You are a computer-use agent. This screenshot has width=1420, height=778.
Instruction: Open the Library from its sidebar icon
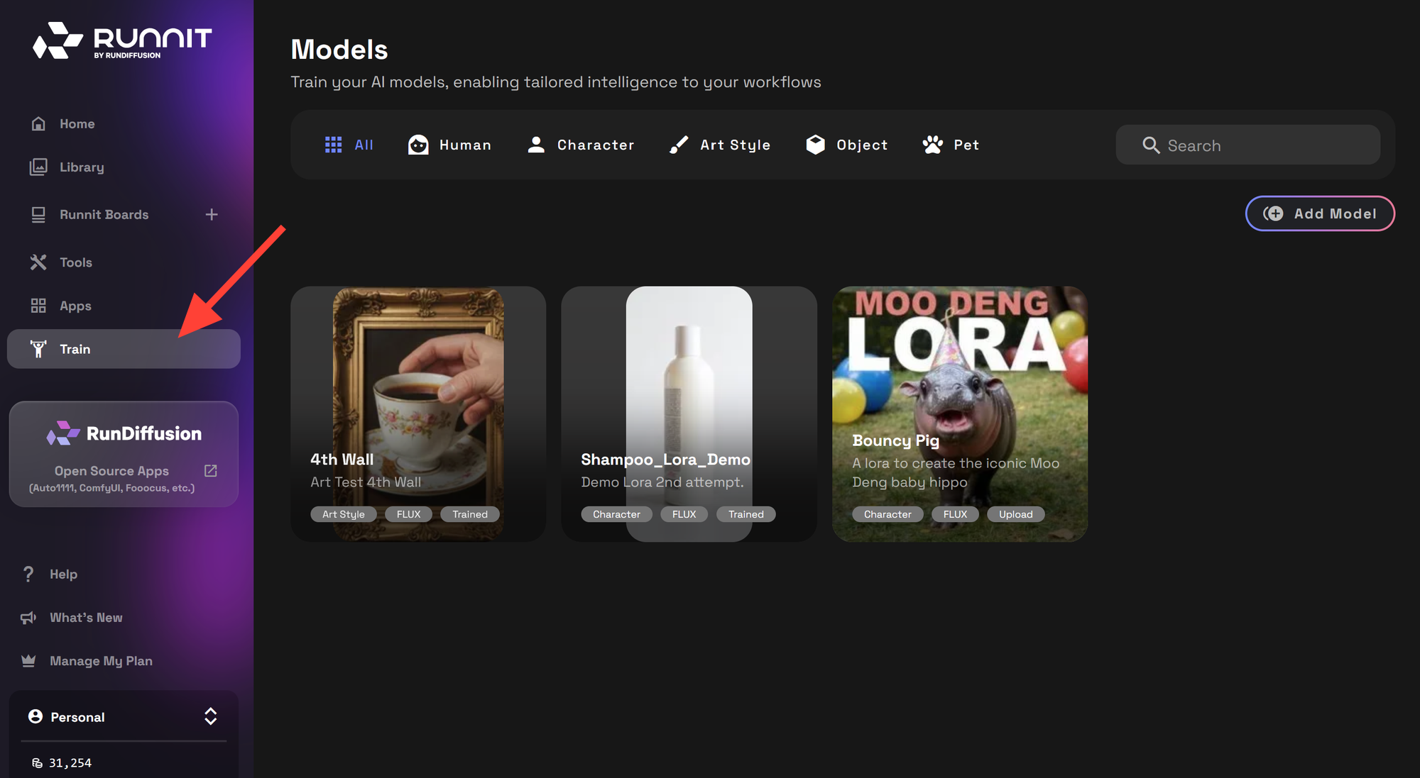click(x=38, y=167)
